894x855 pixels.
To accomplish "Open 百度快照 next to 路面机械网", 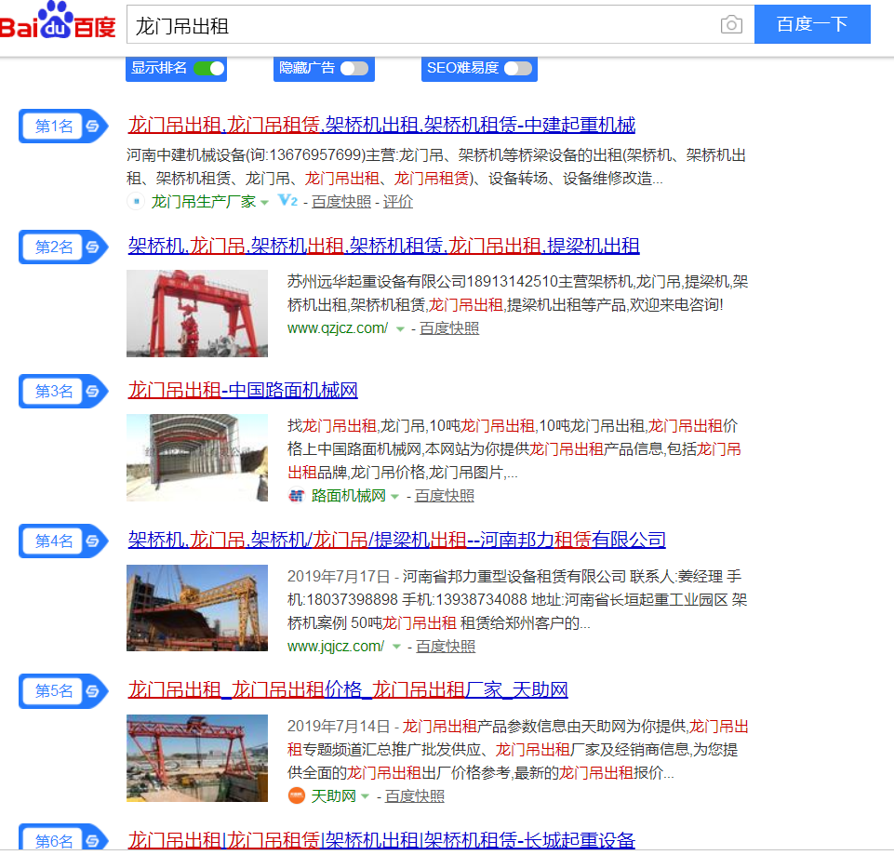I will click(444, 496).
